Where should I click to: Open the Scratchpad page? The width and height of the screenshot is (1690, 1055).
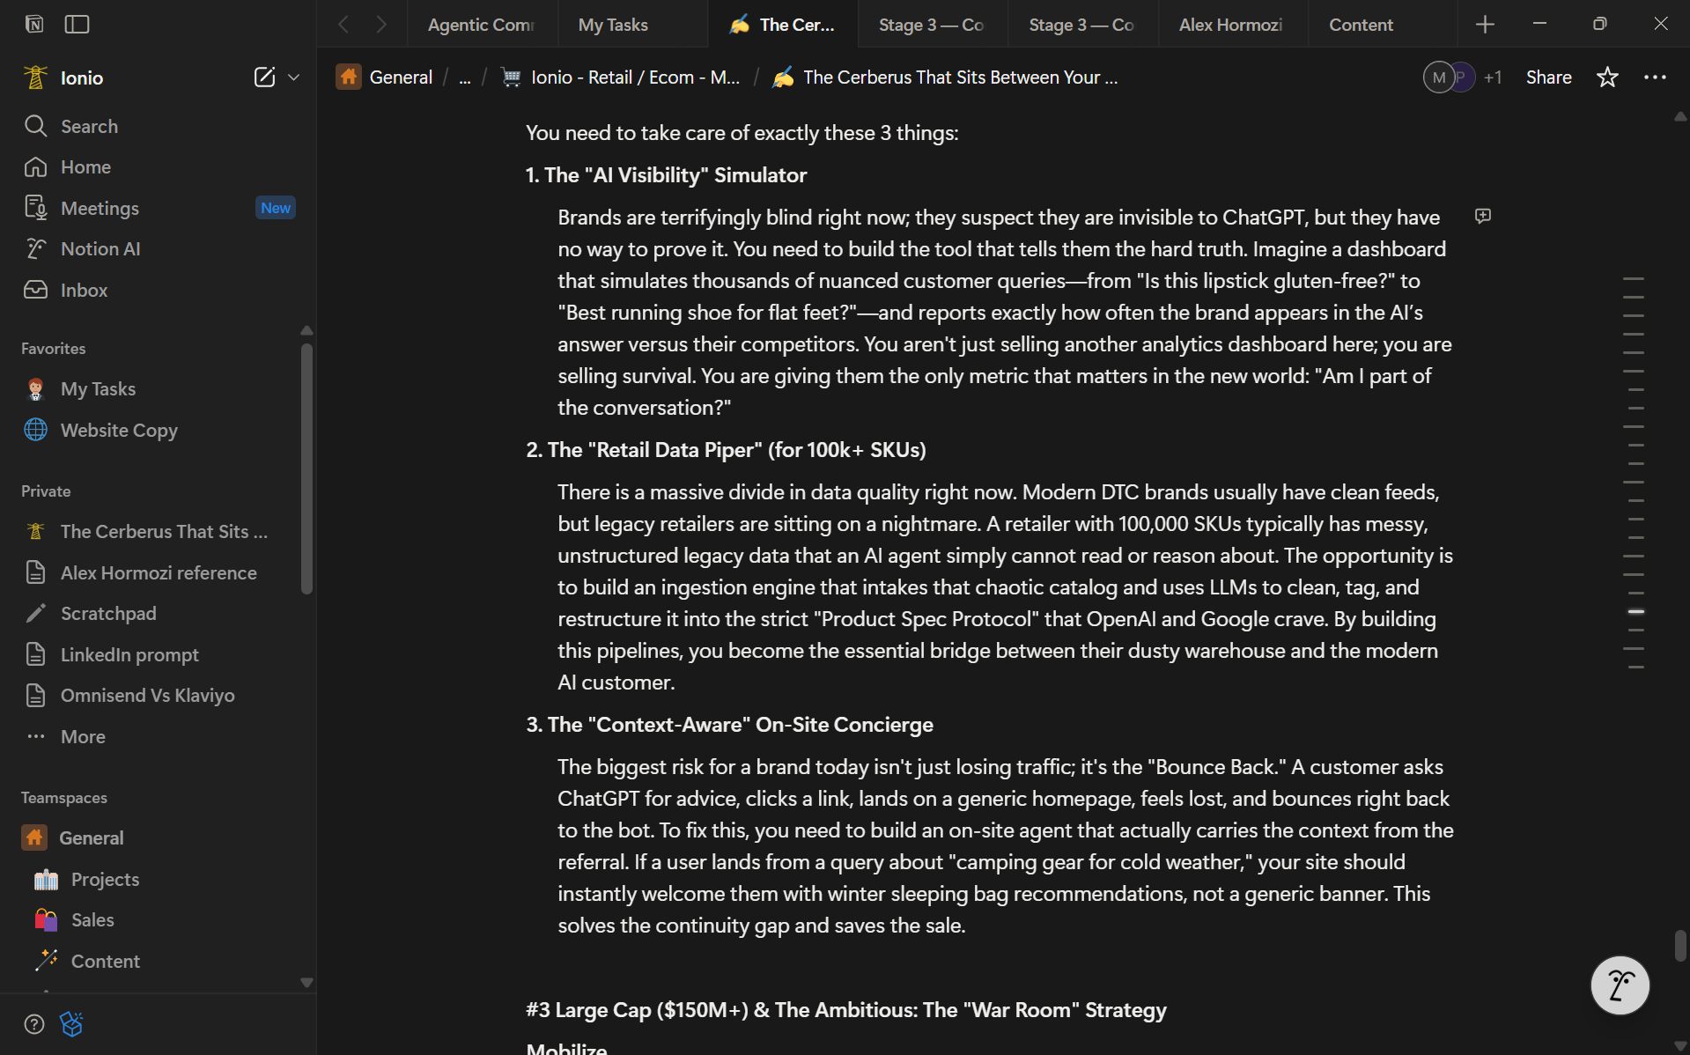pyautogui.click(x=157, y=613)
